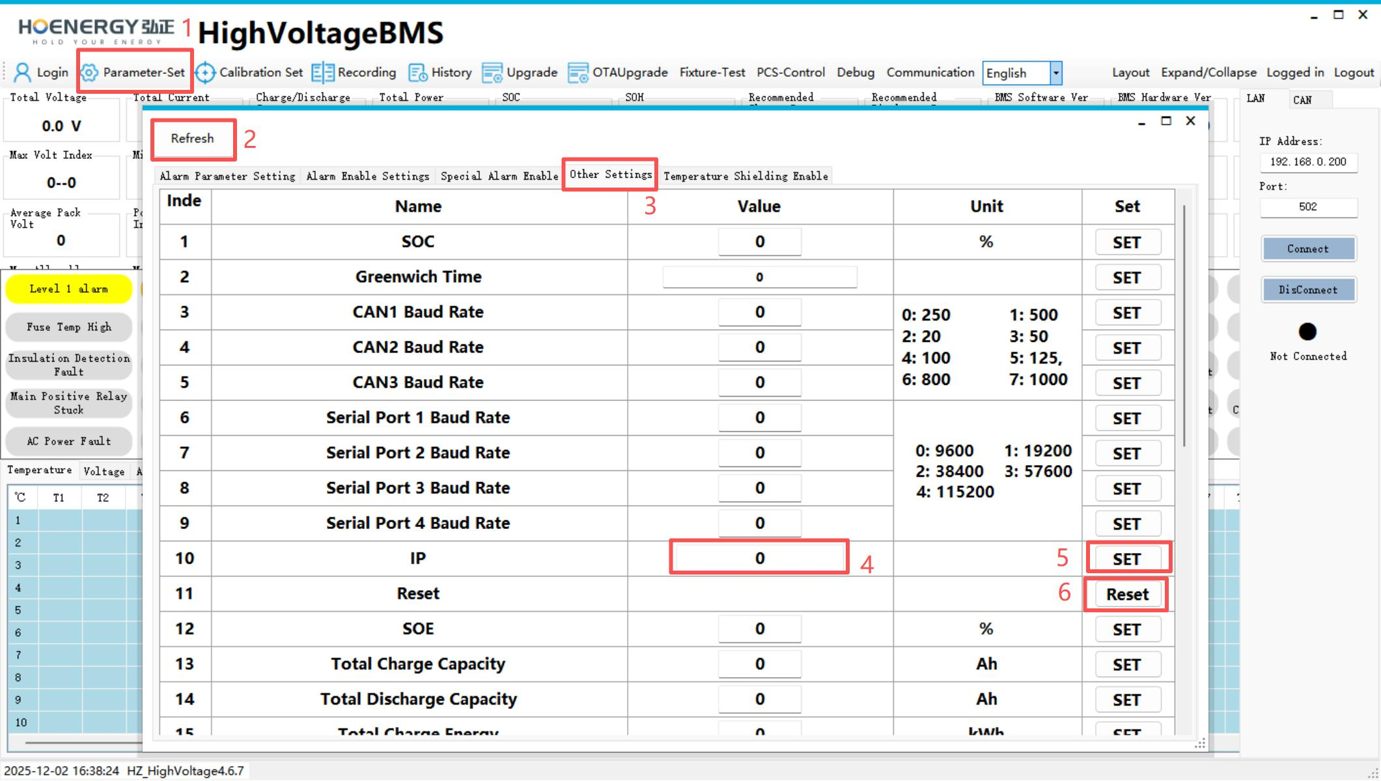Image resolution: width=1381 pixels, height=781 pixels.
Task: Open PCS-Control menu
Action: 790,72
